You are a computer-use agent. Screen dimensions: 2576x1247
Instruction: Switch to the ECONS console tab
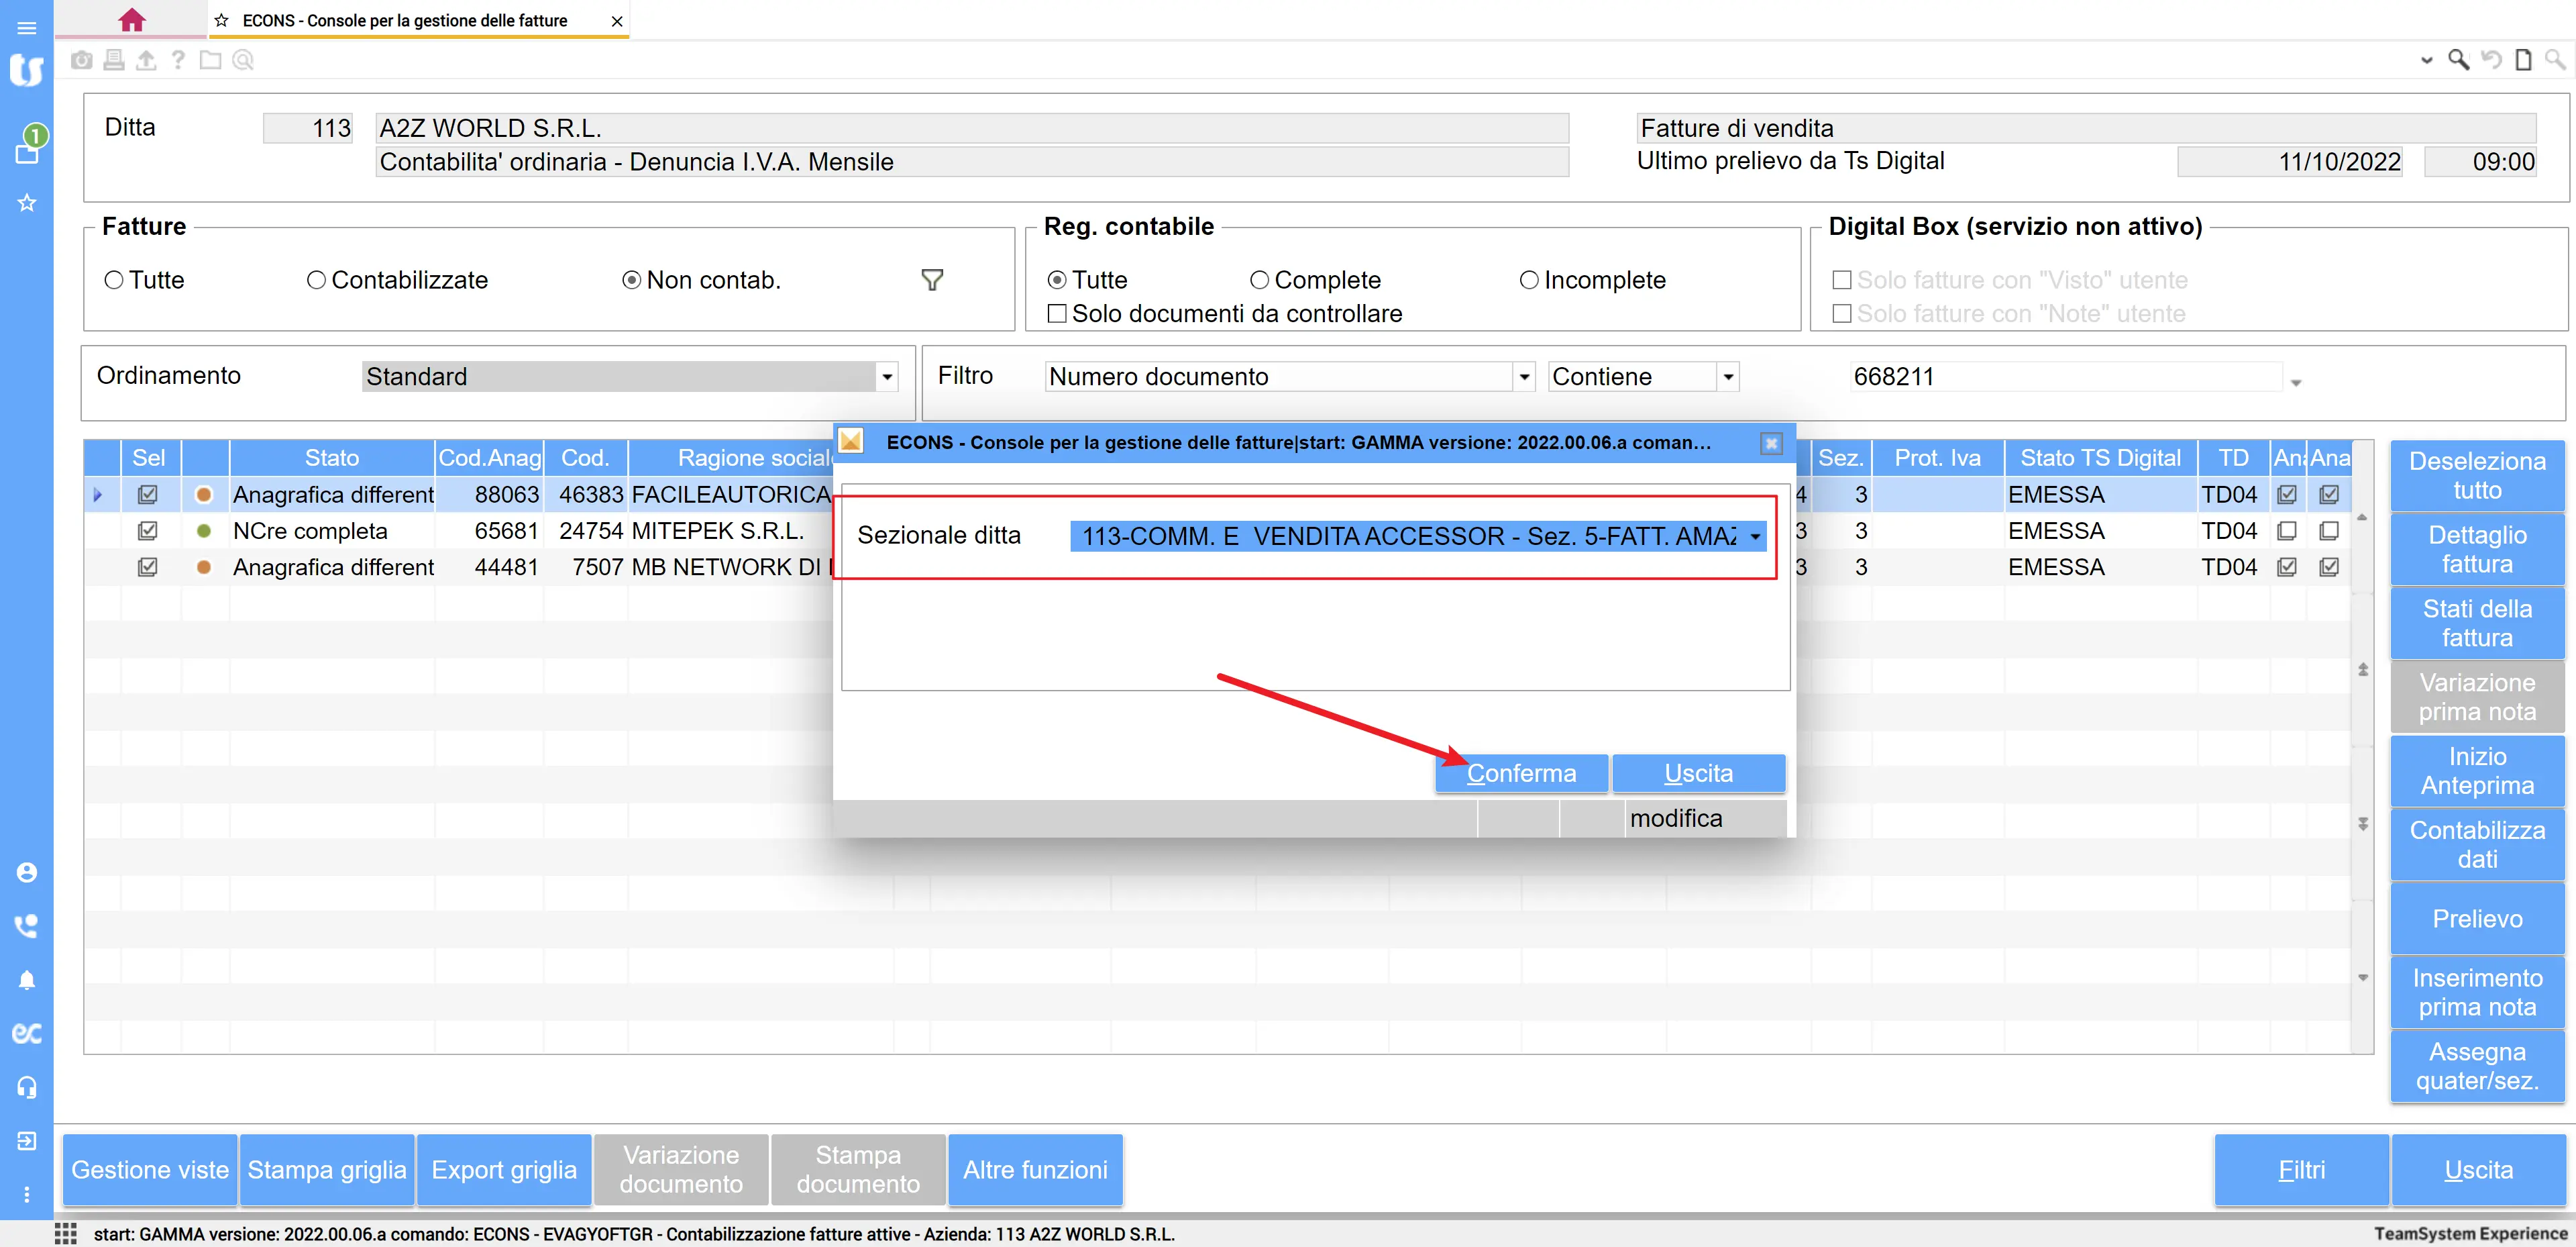click(x=405, y=20)
